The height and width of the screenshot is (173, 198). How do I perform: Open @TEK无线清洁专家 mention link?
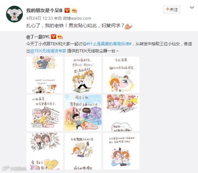(x=48, y=51)
